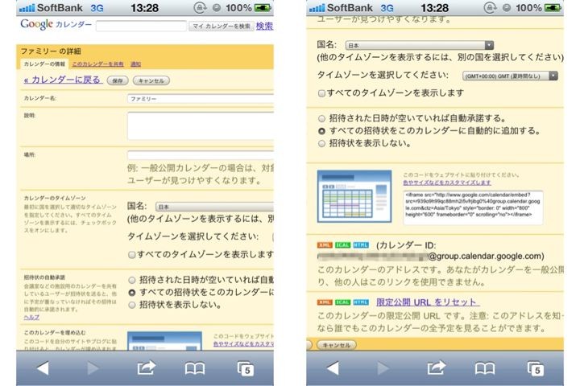Open 国名 dropdown (日本) in left screenshot
The height and width of the screenshot is (386, 580).
214,207
